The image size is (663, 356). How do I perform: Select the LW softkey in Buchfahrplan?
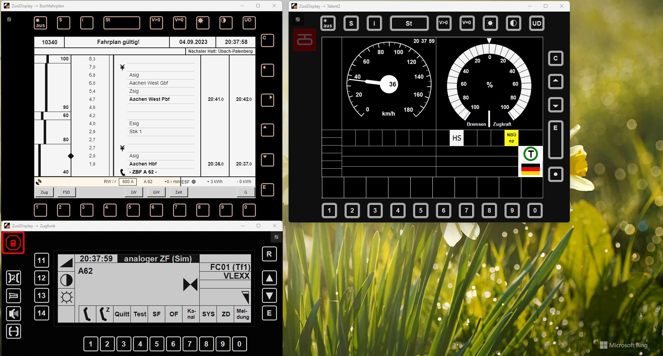(x=134, y=192)
